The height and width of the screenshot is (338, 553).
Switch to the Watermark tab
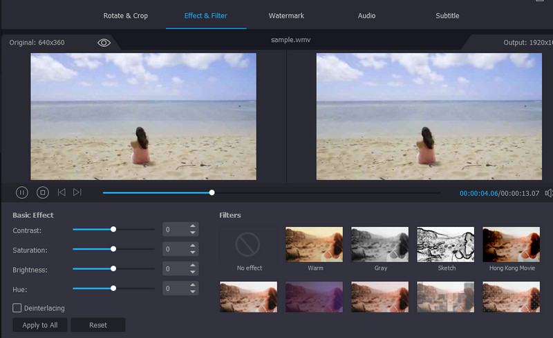[286, 15]
